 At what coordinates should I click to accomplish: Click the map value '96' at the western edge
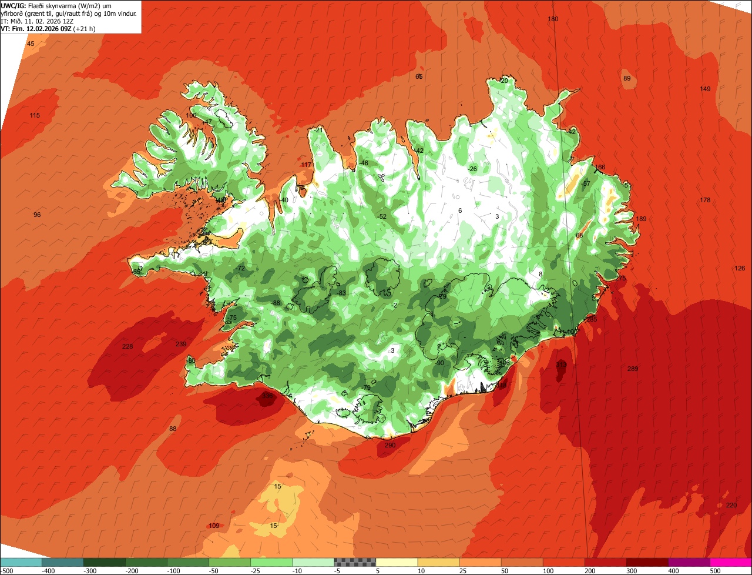pyautogui.click(x=37, y=215)
